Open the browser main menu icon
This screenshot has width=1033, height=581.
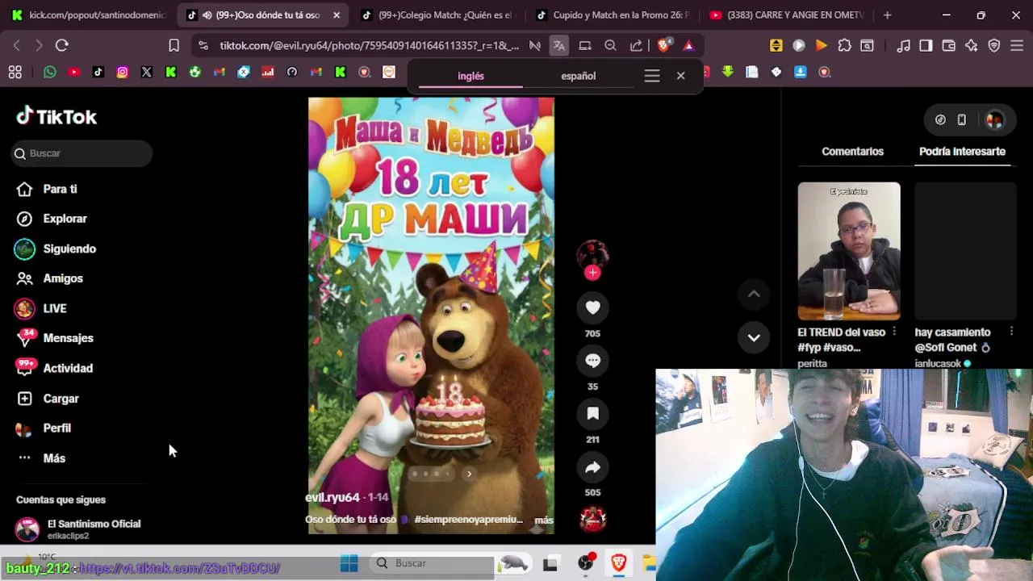[1016, 45]
